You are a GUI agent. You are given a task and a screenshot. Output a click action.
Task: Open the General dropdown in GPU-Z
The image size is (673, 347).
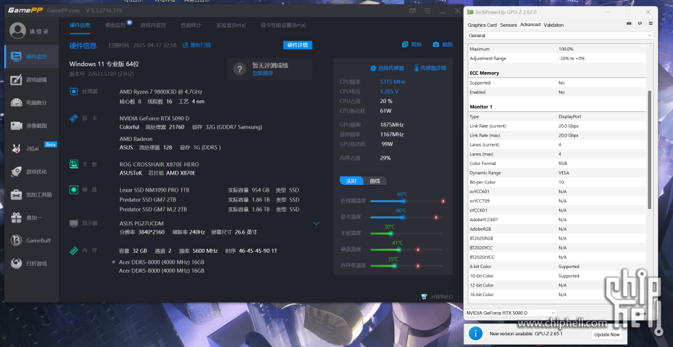click(560, 35)
